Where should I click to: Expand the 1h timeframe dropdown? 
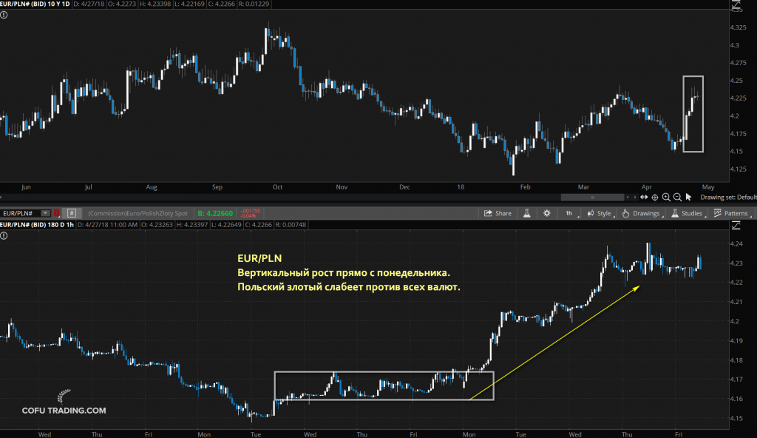coord(570,213)
